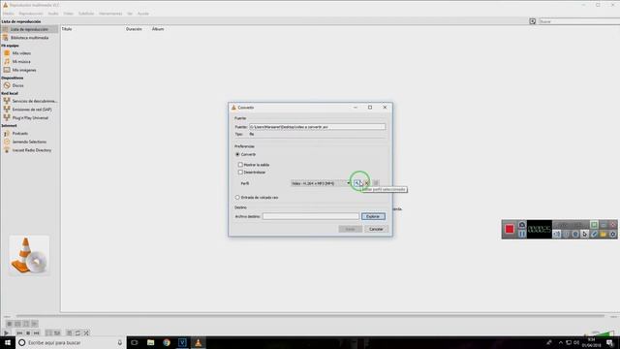This screenshot has width=620, height=349.
Task: Click the Task View taskbar icon
Action: point(135,342)
